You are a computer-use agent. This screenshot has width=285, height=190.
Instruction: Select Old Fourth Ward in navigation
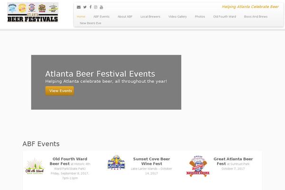click(x=225, y=17)
